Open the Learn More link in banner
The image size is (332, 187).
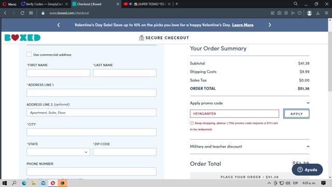(x=243, y=25)
